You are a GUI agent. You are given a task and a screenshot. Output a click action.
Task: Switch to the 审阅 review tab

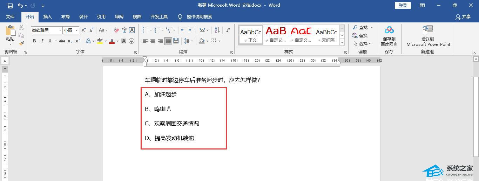119,17
